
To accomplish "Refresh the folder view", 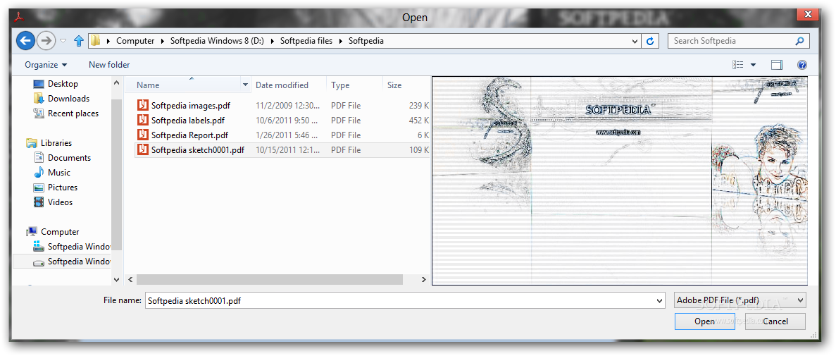I will coord(649,41).
